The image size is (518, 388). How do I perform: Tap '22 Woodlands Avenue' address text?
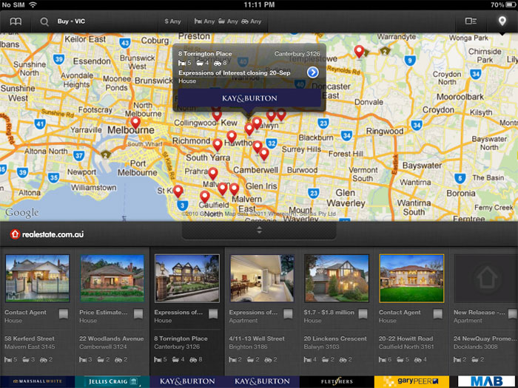coord(111,338)
